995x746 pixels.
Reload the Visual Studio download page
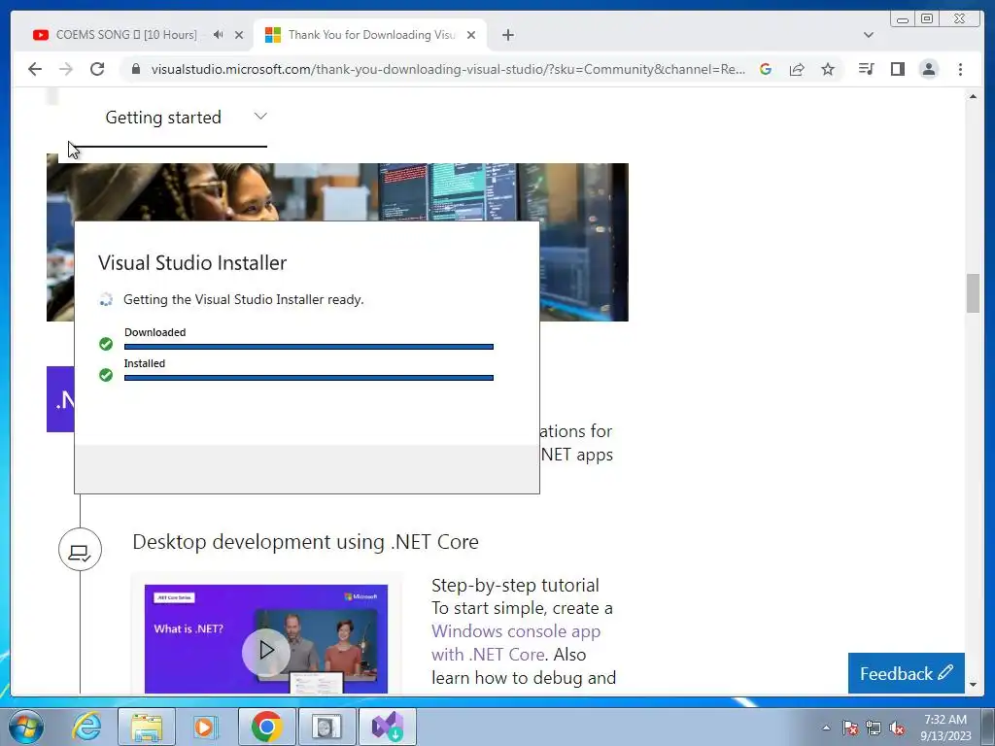coord(97,69)
